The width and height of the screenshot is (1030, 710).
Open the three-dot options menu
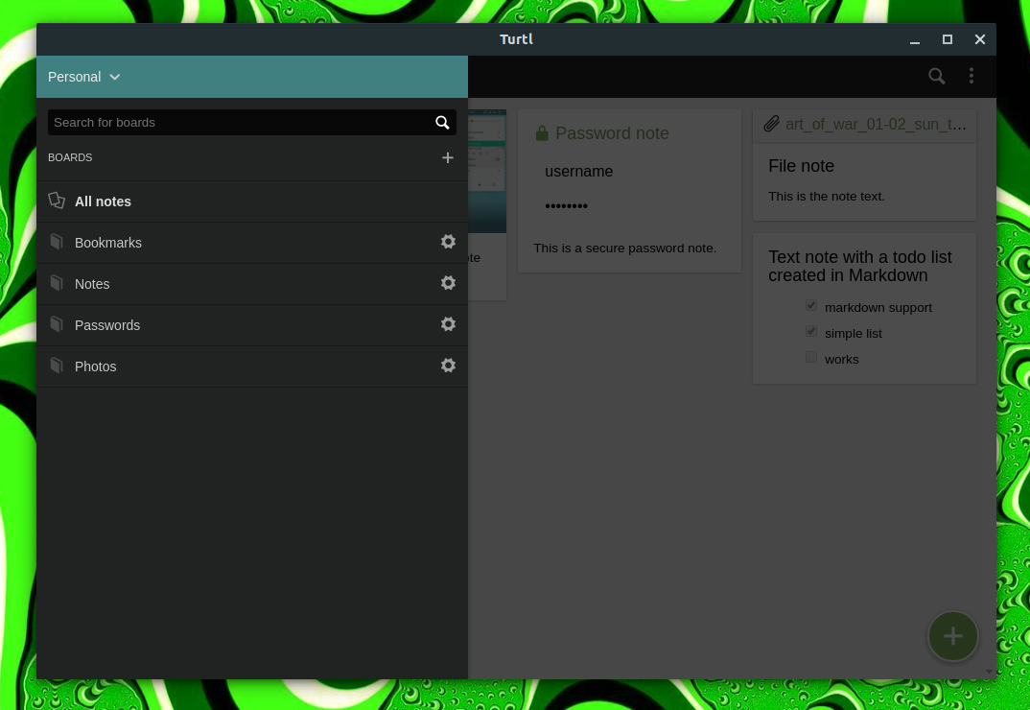click(x=971, y=75)
